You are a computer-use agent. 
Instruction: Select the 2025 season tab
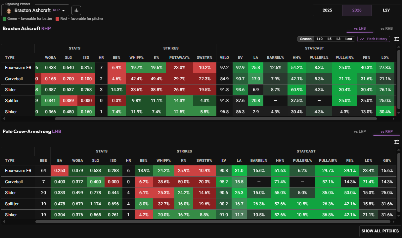[x=327, y=10]
